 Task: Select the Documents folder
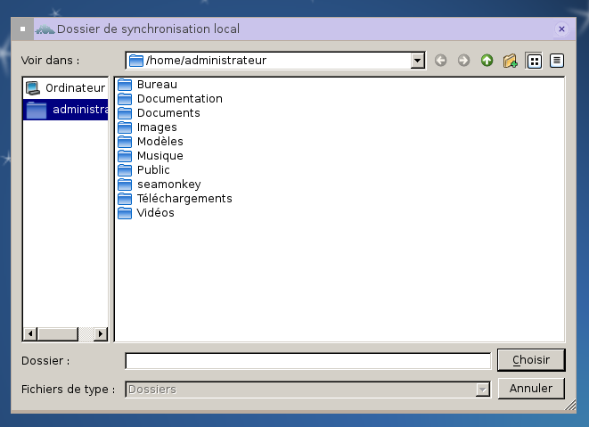[159, 113]
